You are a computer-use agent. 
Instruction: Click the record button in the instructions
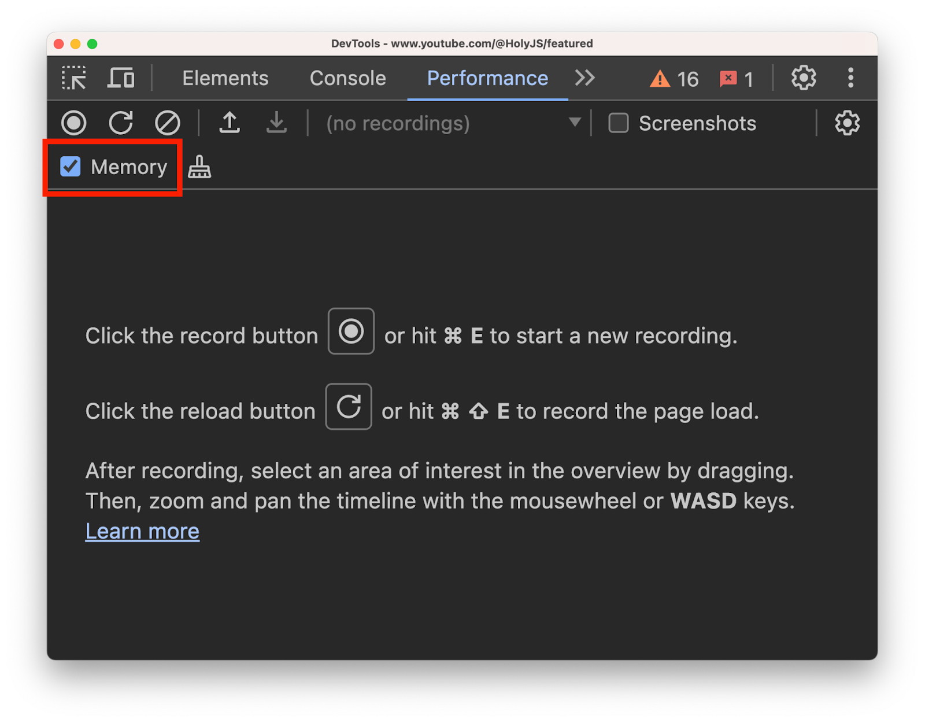[x=351, y=331]
